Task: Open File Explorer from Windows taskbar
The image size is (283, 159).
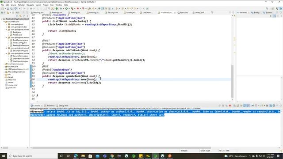Action: [83, 156]
